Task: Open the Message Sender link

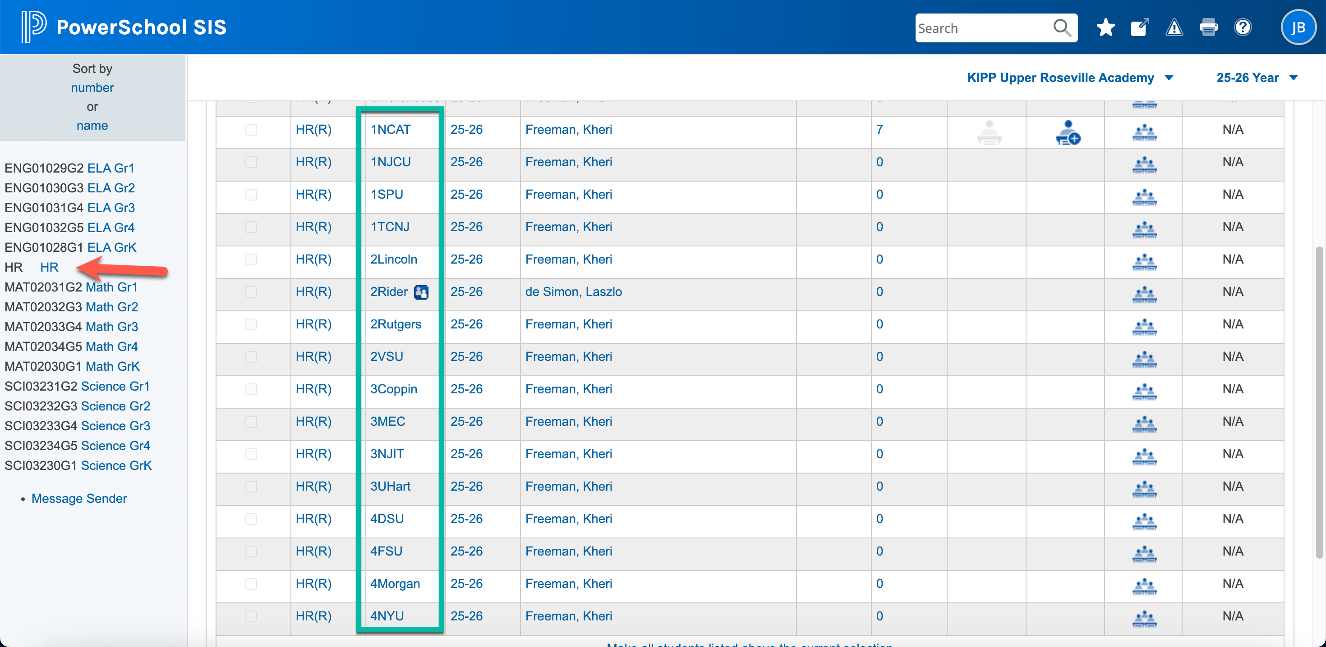Action: pos(79,498)
